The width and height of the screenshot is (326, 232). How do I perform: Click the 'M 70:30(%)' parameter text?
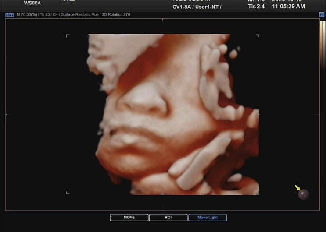point(27,14)
